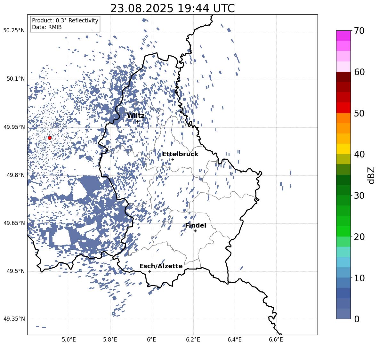Click the Ettelbruck location cross marker
Viewport: 379px width, 346px height.
point(173,159)
